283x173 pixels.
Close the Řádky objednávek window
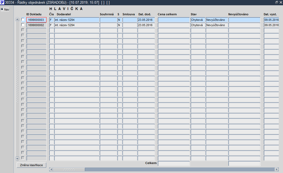(x=281, y=2)
